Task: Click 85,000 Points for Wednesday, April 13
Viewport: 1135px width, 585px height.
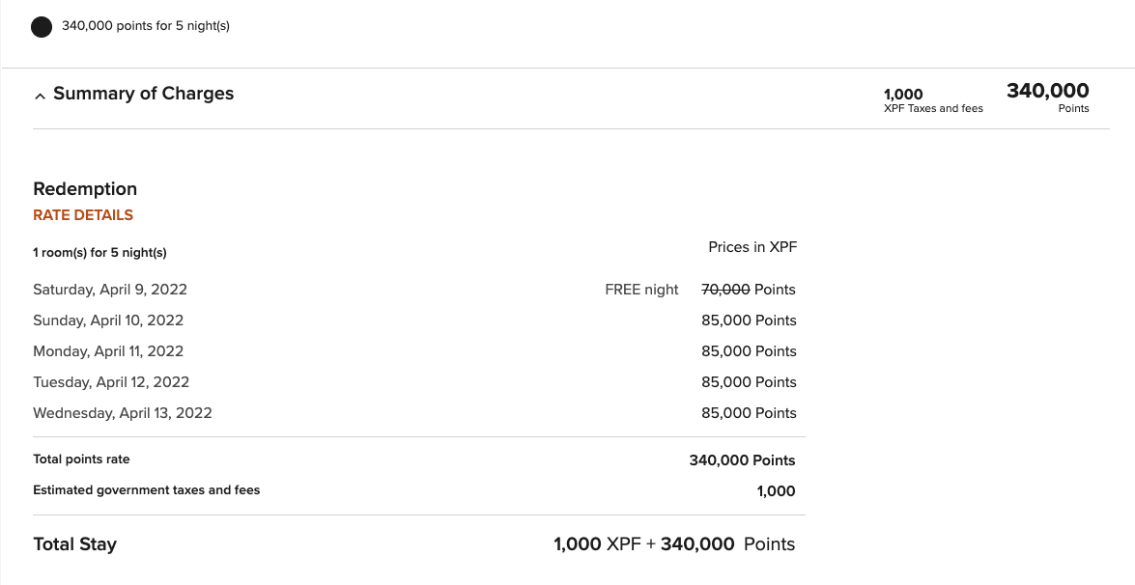Action: click(x=749, y=413)
